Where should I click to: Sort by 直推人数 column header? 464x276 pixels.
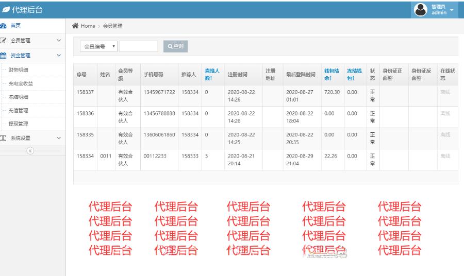click(212, 75)
